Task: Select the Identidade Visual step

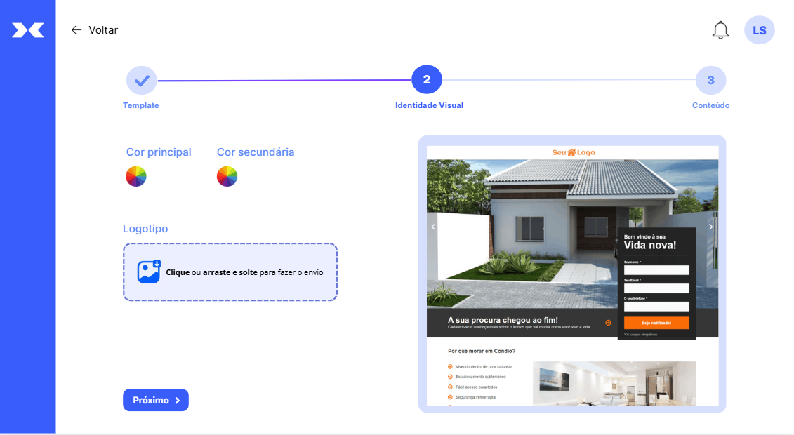Action: (x=427, y=79)
